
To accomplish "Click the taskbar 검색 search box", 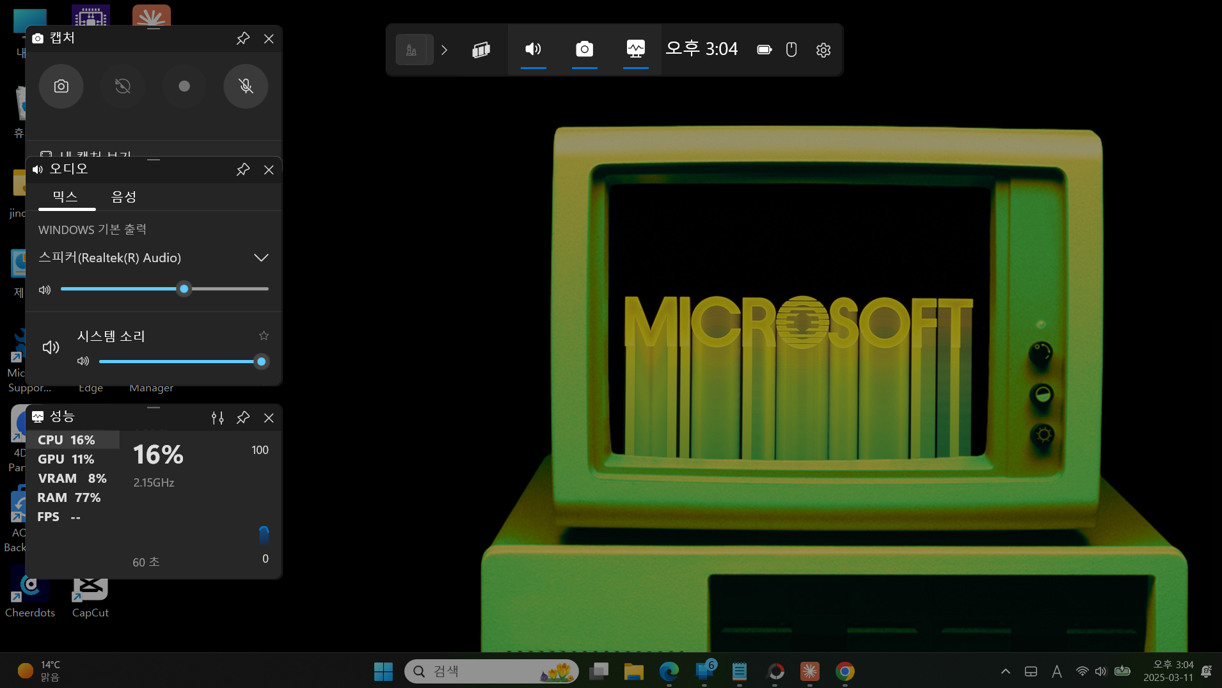I will point(491,671).
